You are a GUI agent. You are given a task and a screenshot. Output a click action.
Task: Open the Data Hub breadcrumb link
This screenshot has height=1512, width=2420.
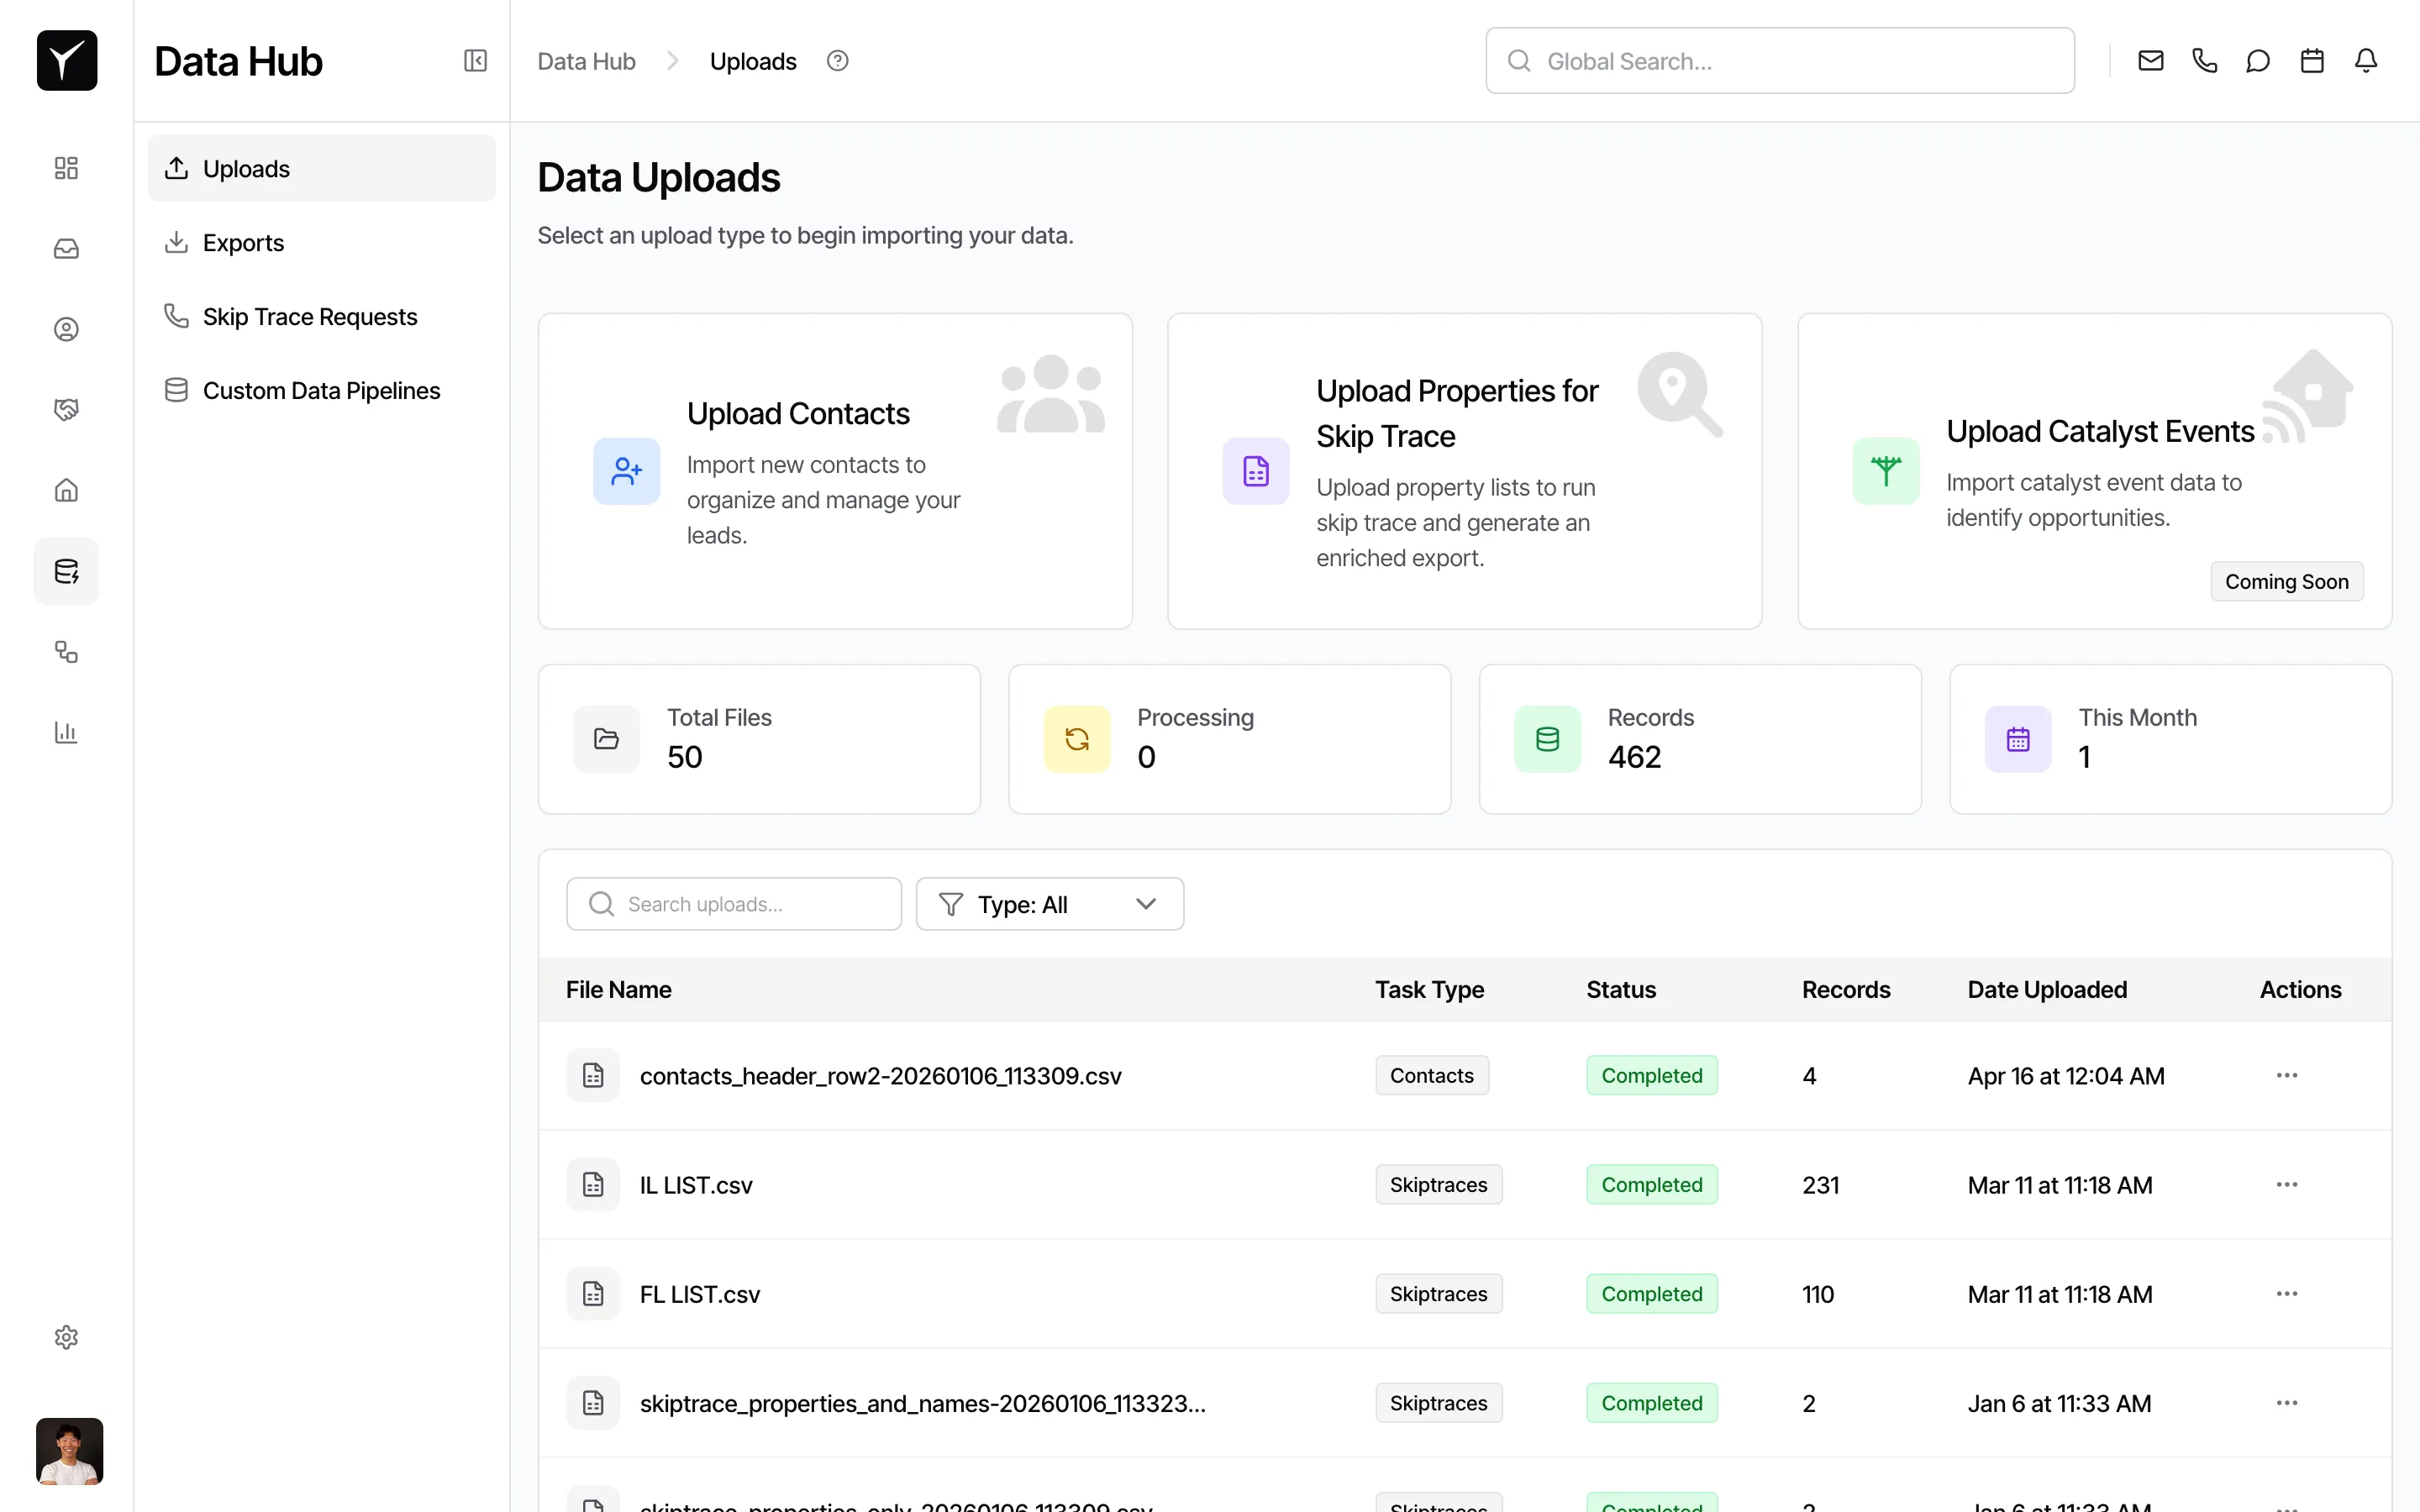pyautogui.click(x=586, y=60)
